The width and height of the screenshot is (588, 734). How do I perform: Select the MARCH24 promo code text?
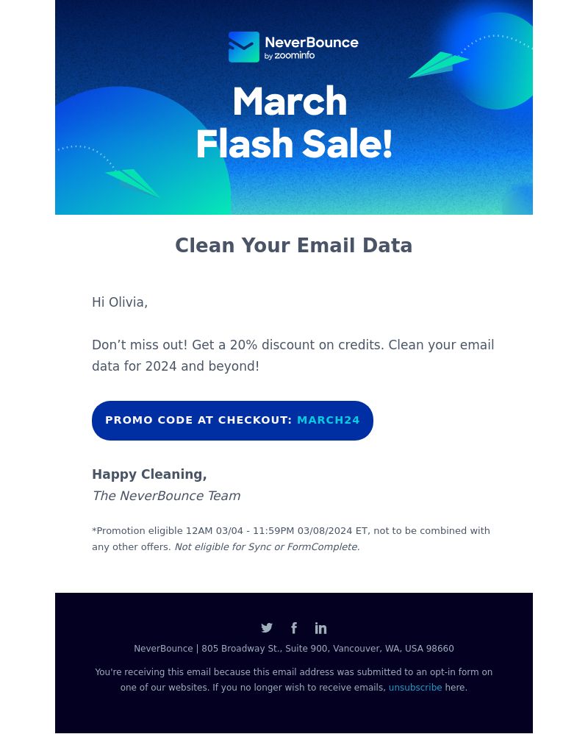[329, 420]
